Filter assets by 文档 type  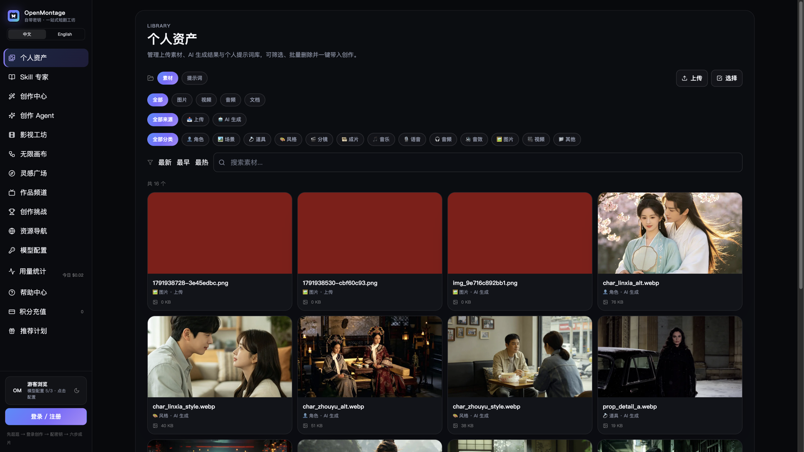[x=255, y=100]
